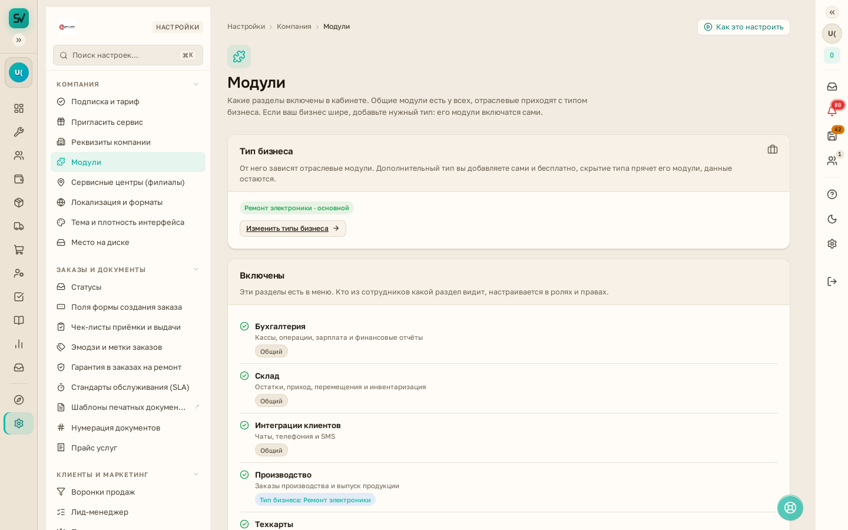
Task: Click the floating support lifebuoy button
Action: (790, 508)
